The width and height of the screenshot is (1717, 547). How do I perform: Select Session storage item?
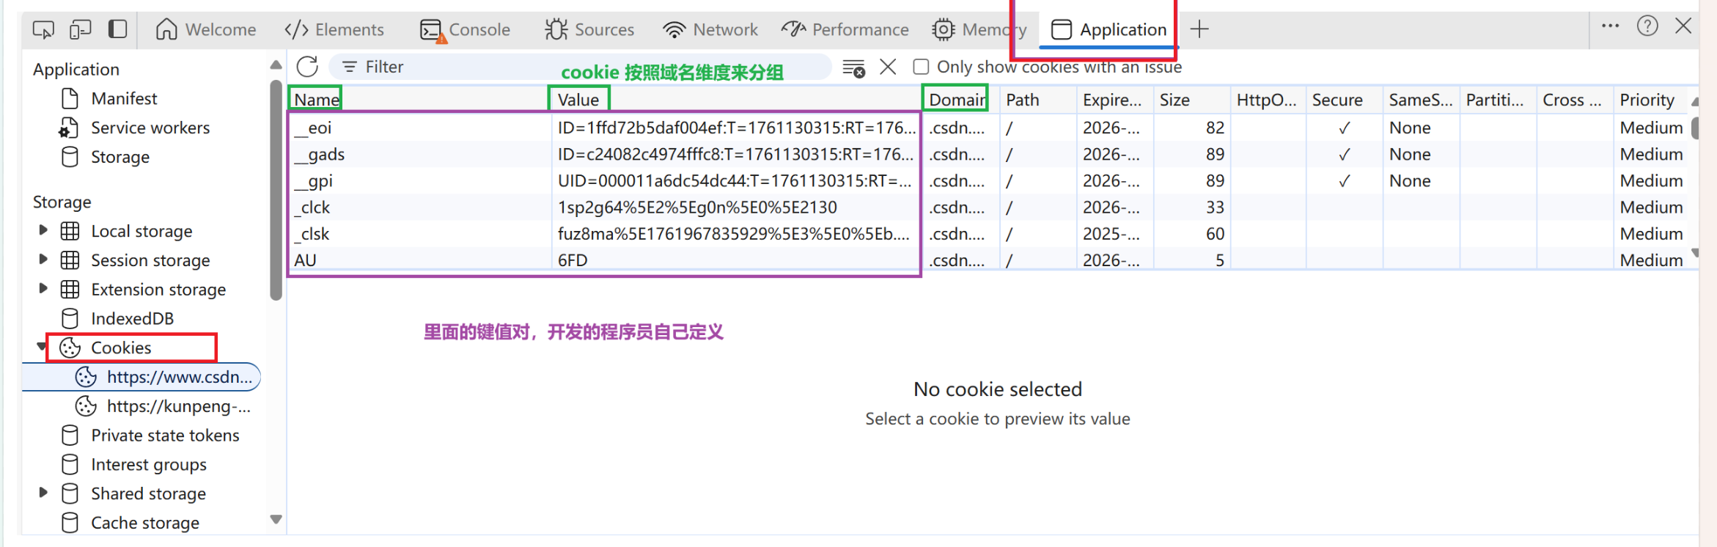[x=150, y=260]
